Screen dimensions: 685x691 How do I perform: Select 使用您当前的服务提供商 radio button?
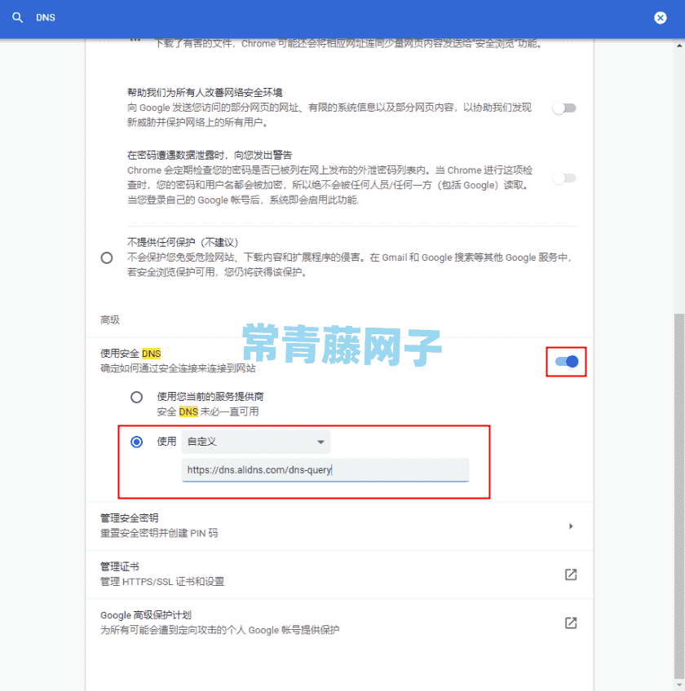(137, 397)
